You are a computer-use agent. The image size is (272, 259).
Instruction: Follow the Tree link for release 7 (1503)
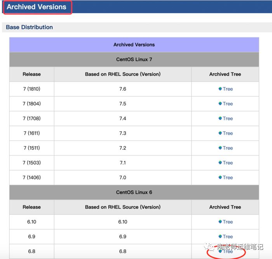tap(228, 163)
